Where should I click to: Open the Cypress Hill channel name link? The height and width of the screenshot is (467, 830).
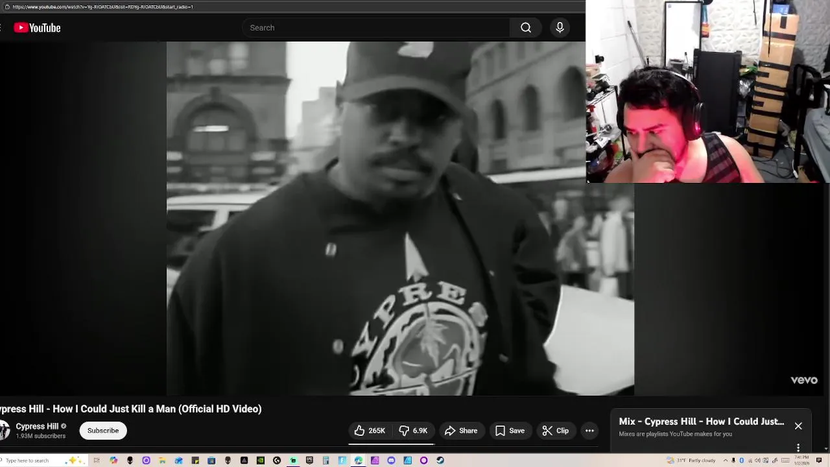(37, 426)
